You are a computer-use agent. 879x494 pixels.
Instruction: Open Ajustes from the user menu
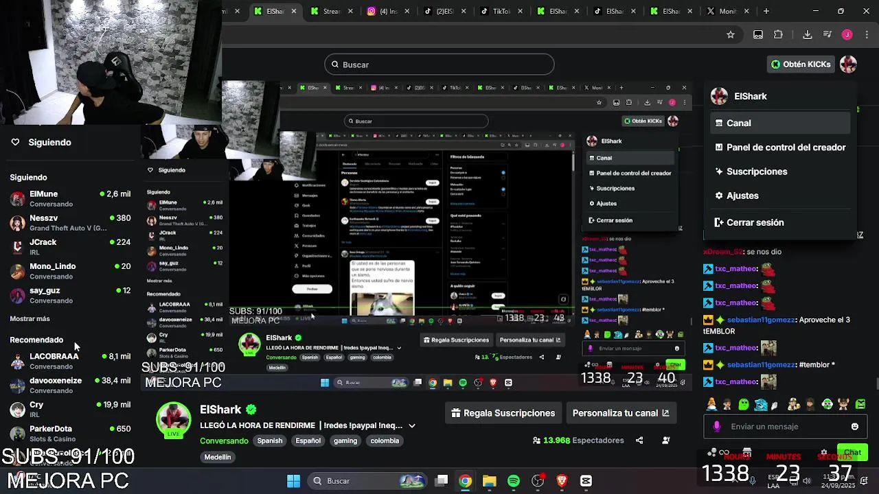780,196
